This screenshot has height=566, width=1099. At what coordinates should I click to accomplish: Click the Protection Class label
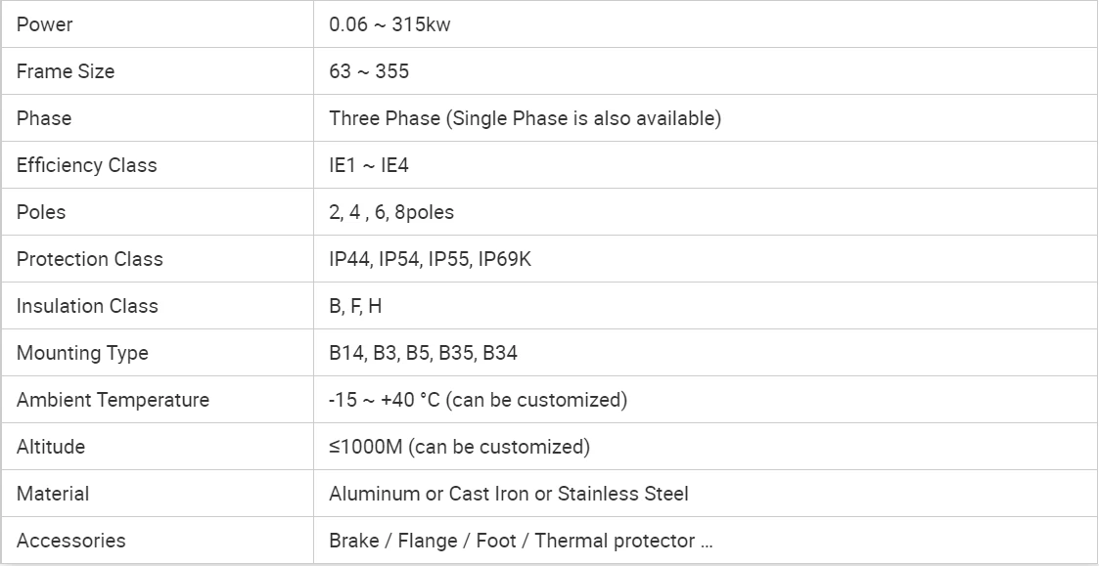[x=90, y=259]
